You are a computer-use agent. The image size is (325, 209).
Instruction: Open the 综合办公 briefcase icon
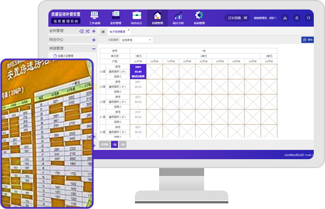tap(137, 16)
